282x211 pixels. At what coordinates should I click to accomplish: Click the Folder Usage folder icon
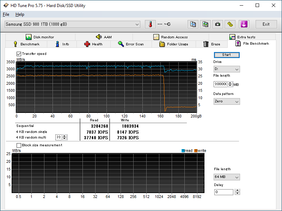point(162,44)
